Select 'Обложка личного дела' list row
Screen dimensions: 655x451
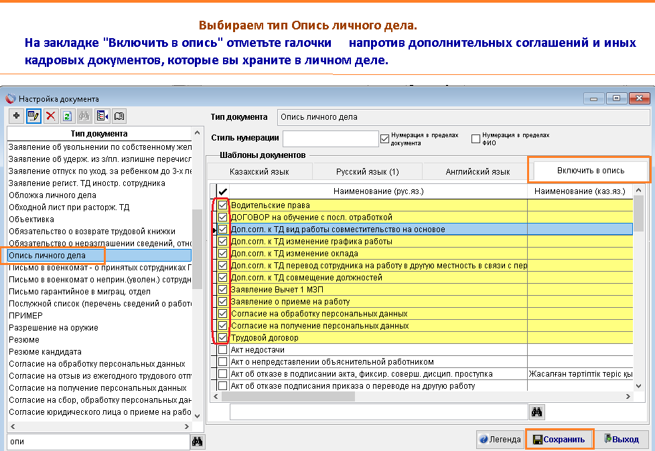99,195
